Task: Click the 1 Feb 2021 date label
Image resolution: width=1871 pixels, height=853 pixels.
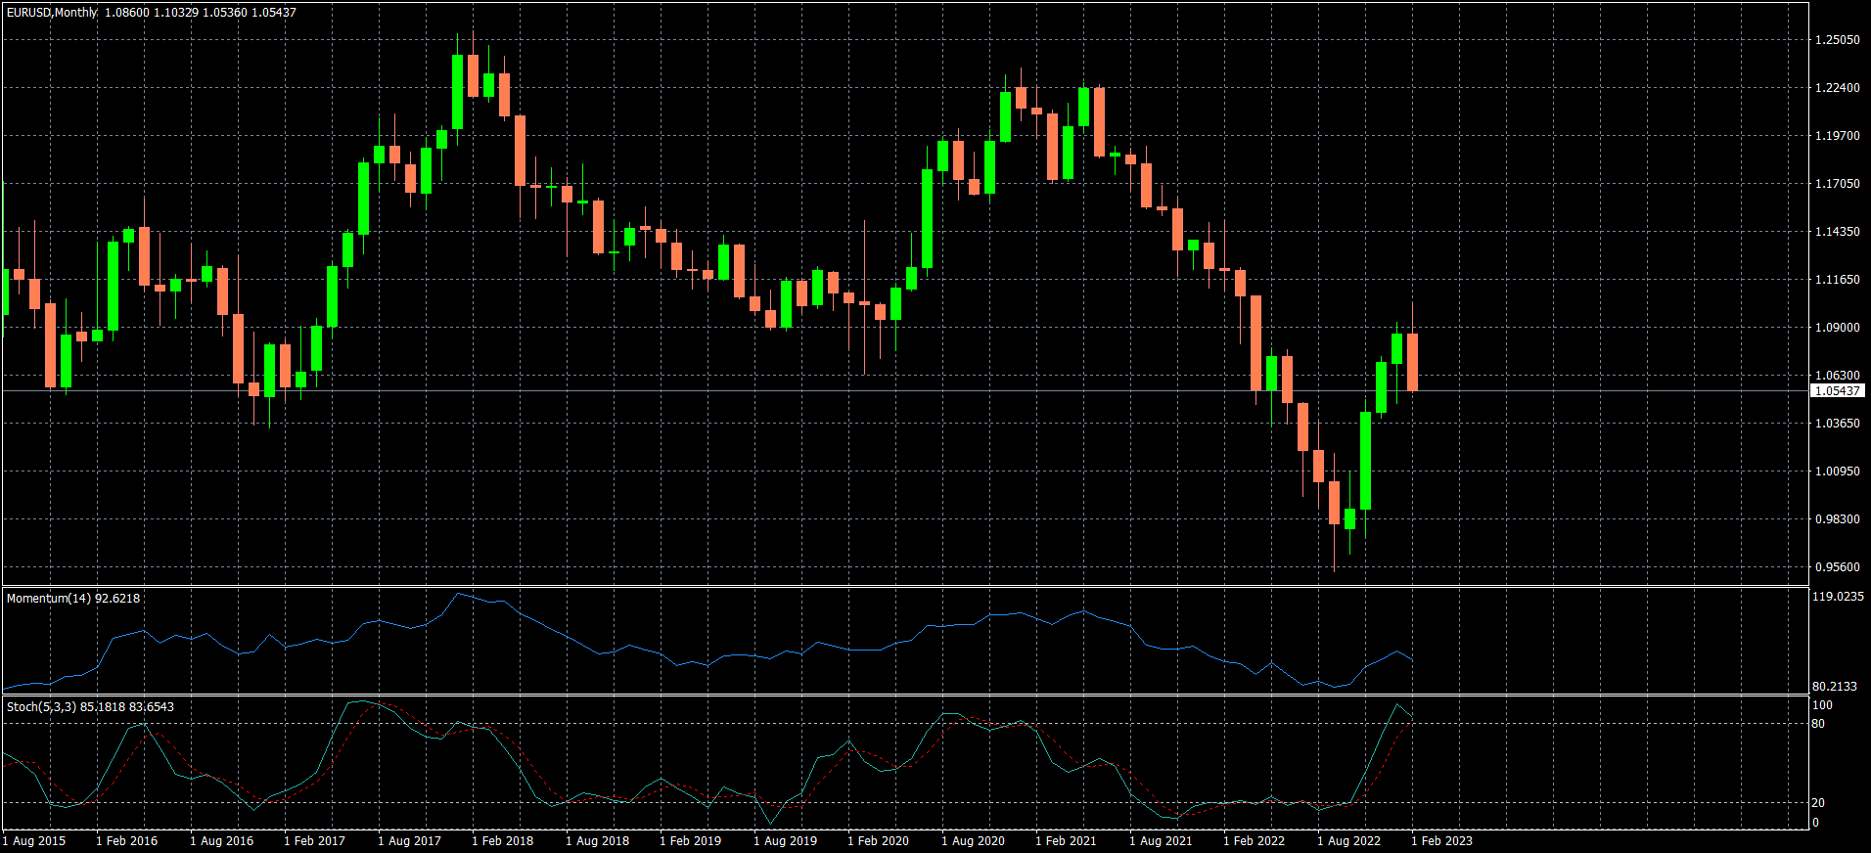Action: [1067, 841]
